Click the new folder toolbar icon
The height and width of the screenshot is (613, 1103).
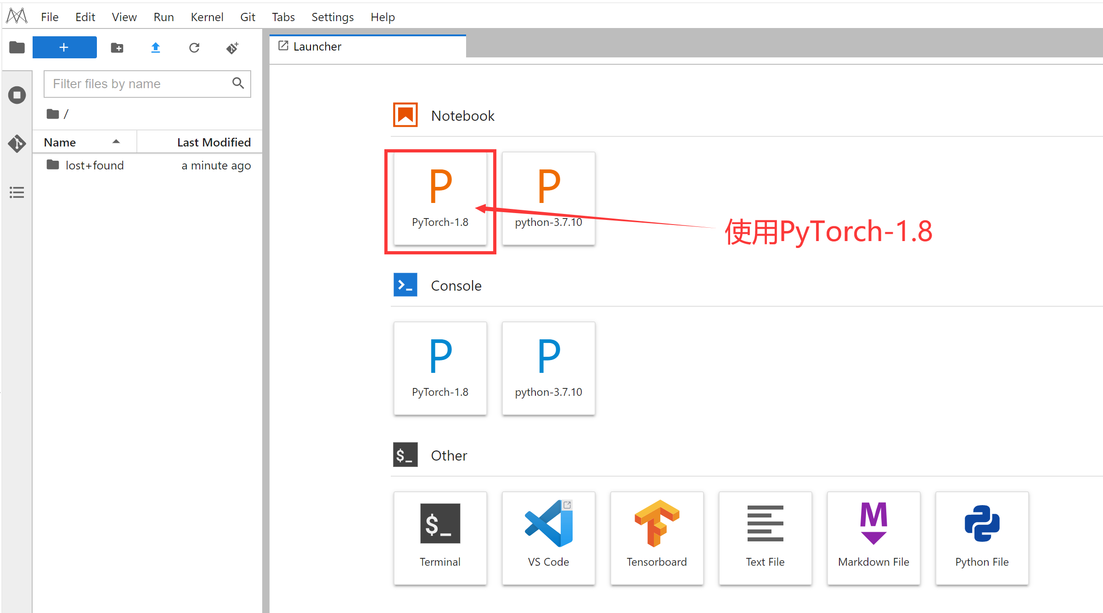coord(117,48)
